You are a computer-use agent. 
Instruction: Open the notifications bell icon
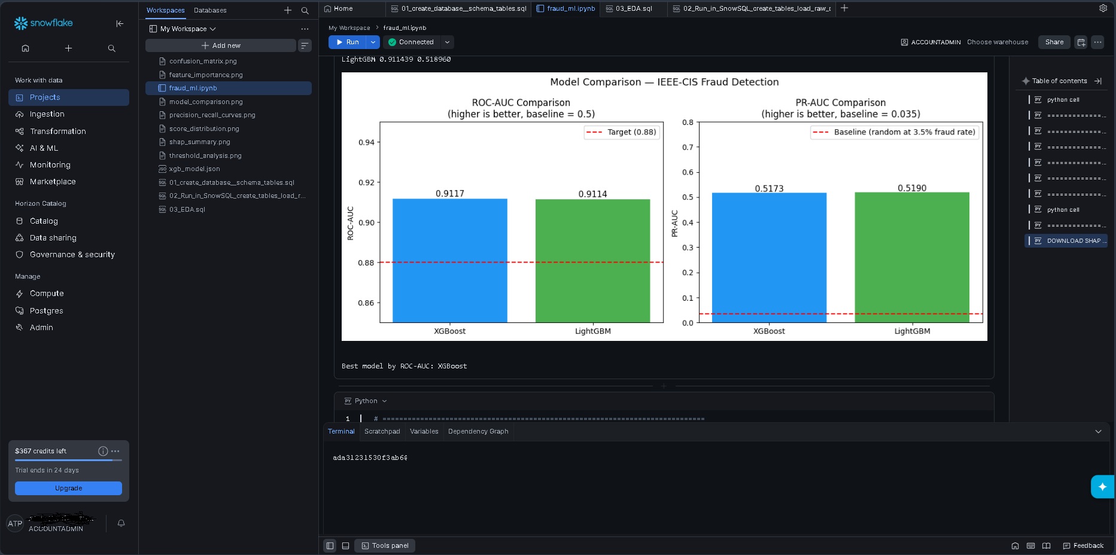[121, 523]
